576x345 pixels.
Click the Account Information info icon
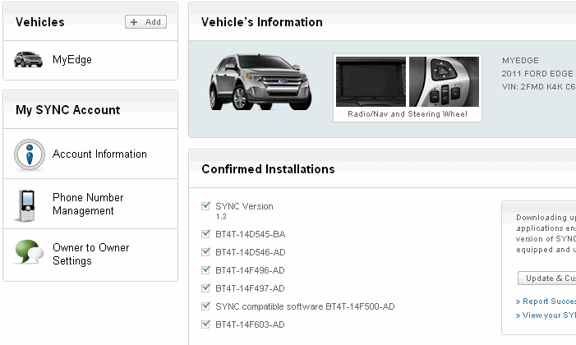pyautogui.click(x=30, y=154)
